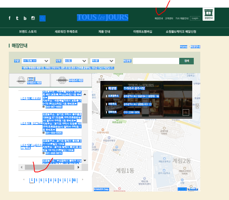Open the 창업안내 storefront icon
The height and width of the screenshot is (200, 229).
coord(208,14)
